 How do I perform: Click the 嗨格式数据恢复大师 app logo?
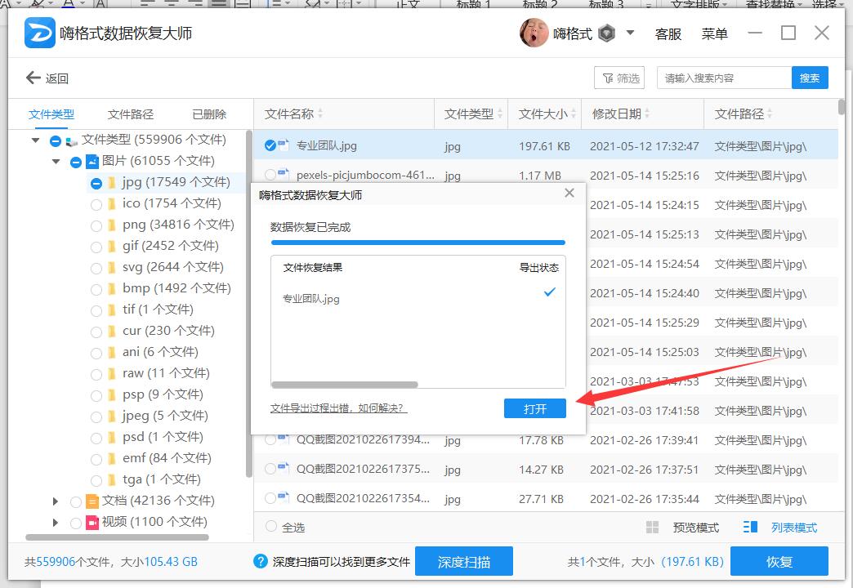(x=40, y=33)
